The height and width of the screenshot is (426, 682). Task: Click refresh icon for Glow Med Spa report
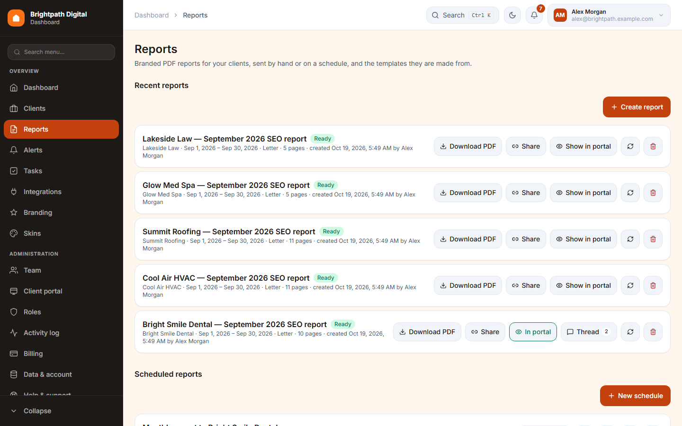click(630, 193)
